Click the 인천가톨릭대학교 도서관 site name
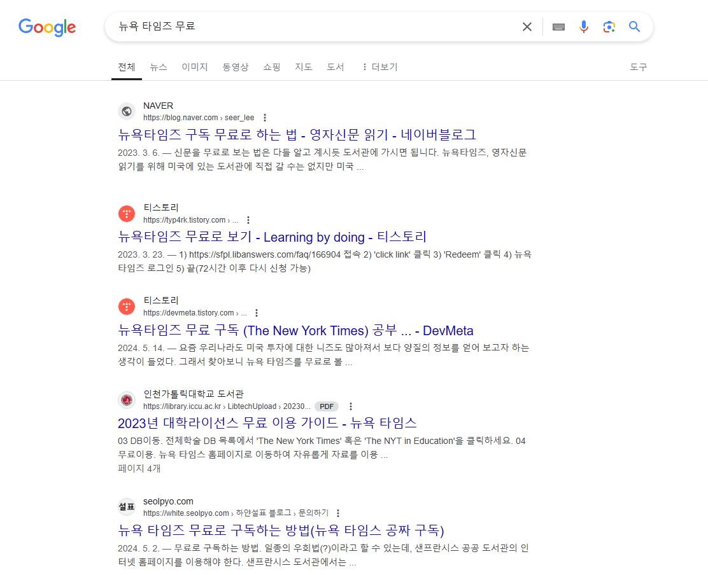The height and width of the screenshot is (575, 708). pos(194,394)
